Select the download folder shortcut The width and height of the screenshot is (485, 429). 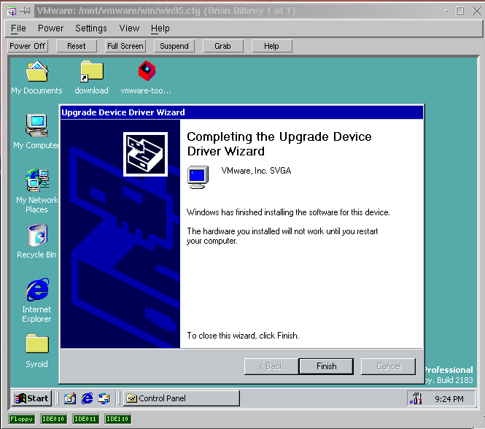tap(91, 72)
